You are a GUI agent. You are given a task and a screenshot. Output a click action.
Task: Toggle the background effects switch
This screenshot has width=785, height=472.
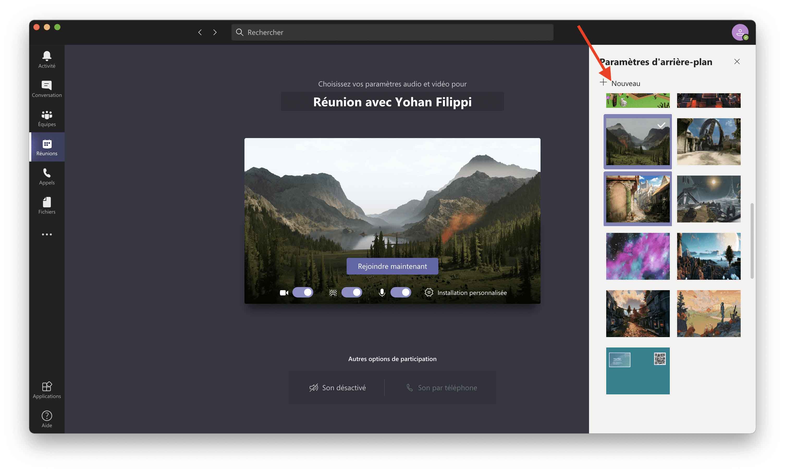pyautogui.click(x=352, y=292)
